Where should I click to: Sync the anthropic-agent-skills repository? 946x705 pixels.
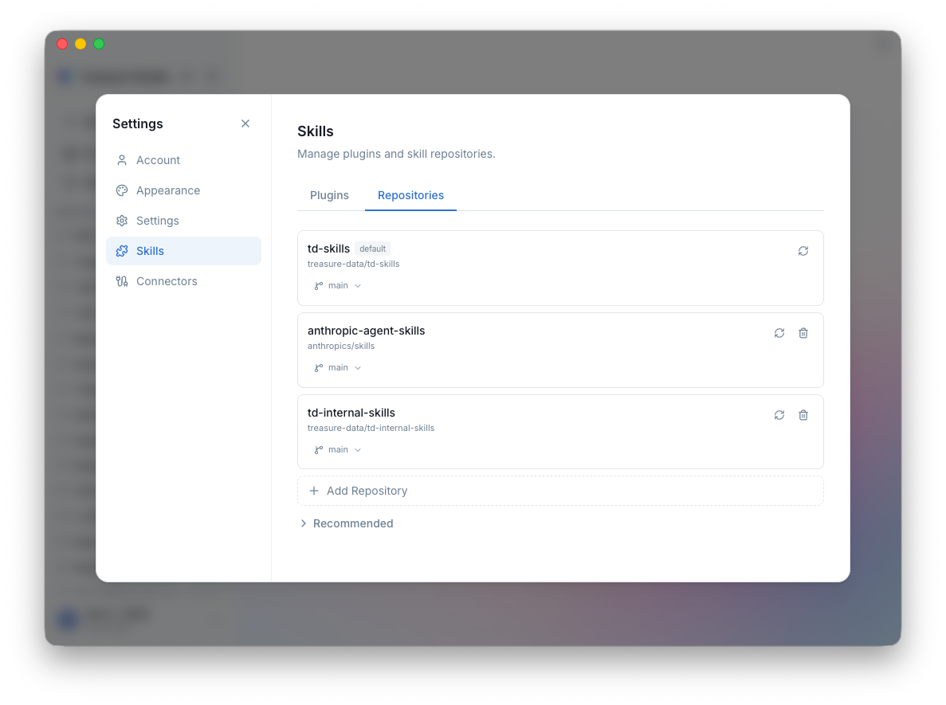[779, 333]
